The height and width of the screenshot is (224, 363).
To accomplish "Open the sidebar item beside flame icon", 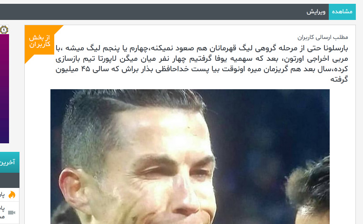I will click(x=2, y=195).
